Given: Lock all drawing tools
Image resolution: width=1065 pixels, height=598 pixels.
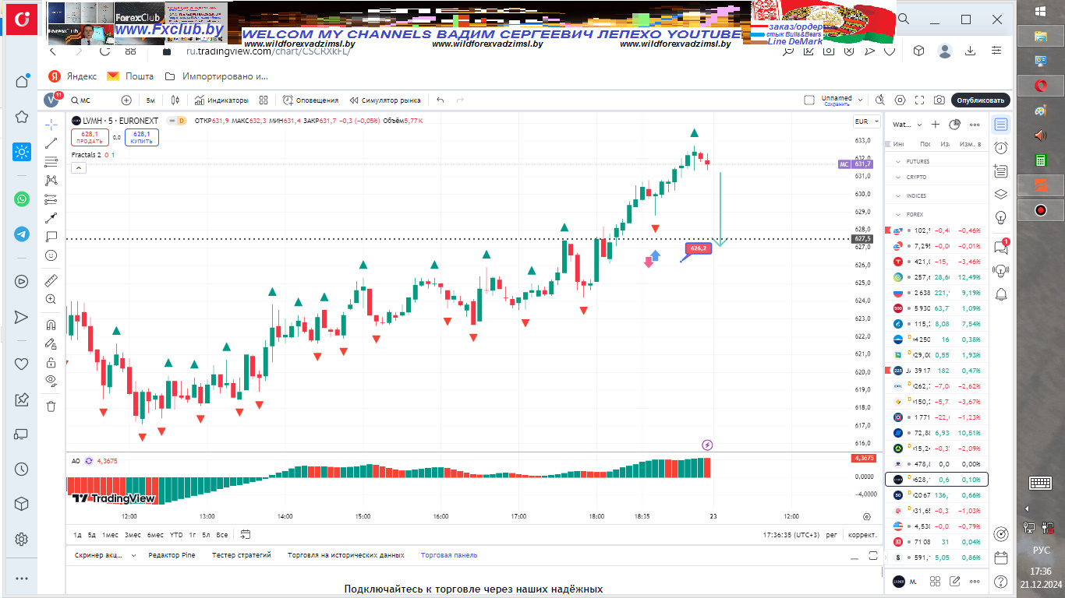Looking at the screenshot, I should pyautogui.click(x=51, y=362).
